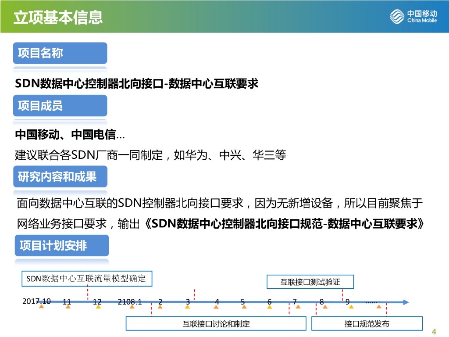Click the orange triangle under month 4
449x337 pixels.
(x=216, y=307)
